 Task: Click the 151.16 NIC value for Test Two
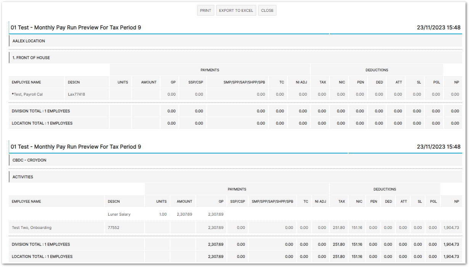(357, 227)
